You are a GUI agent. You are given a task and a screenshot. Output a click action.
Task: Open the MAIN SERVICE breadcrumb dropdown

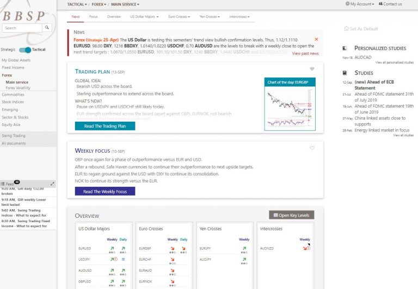point(125,4)
